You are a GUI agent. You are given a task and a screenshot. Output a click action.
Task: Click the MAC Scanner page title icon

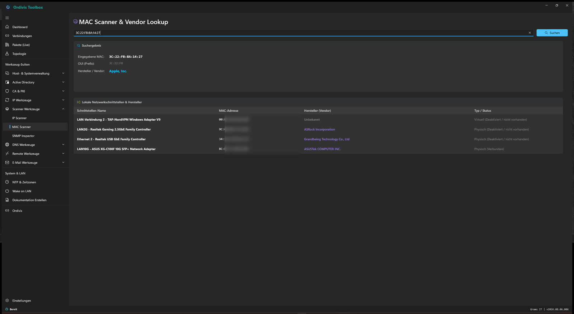pyautogui.click(x=75, y=22)
